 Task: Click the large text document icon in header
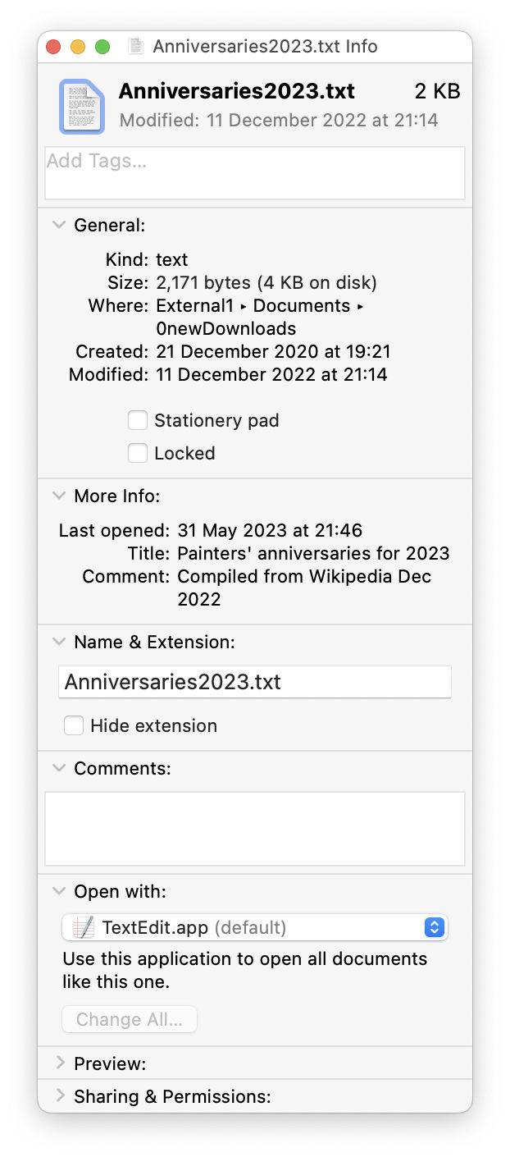pyautogui.click(x=82, y=106)
